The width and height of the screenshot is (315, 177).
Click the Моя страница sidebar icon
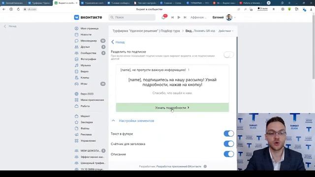[x=76, y=29]
